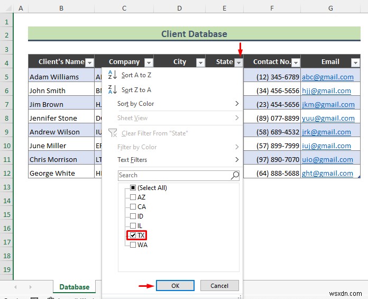Grab the filter menu resize handle
The width and height of the screenshot is (368, 299).
[240, 297]
